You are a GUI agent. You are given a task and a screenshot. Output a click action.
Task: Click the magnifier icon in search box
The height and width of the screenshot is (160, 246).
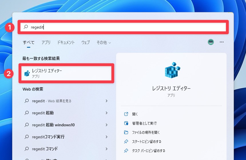26,27
